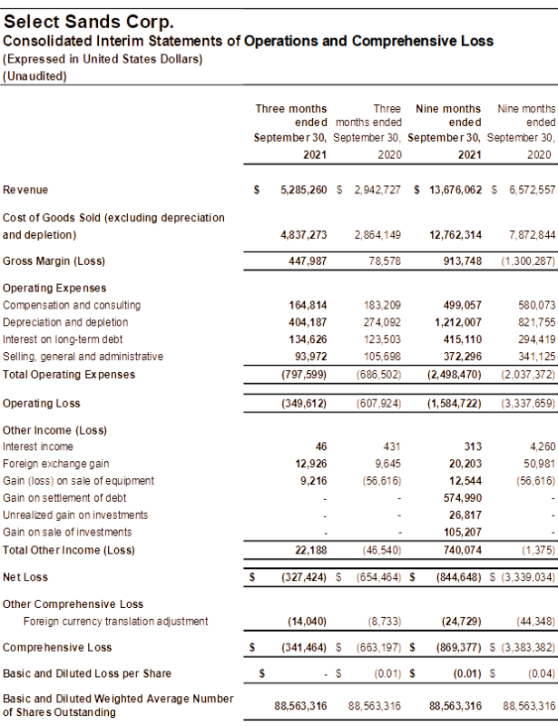Select the 'Net Loss' label
The image size is (558, 726).
[x=25, y=577]
